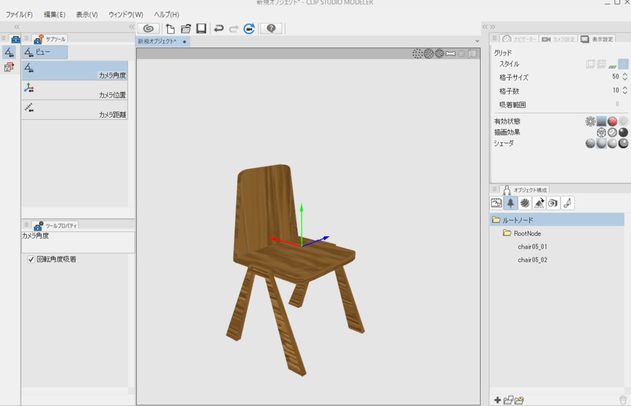Select the wireframe cube in 描画効果
This screenshot has height=406, width=631.
tap(601, 132)
